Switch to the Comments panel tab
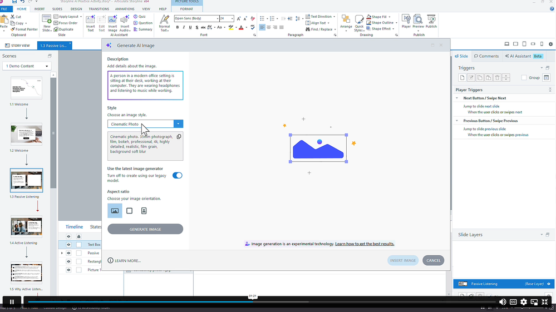Viewport: 556px width, 312px height. pyautogui.click(x=486, y=56)
